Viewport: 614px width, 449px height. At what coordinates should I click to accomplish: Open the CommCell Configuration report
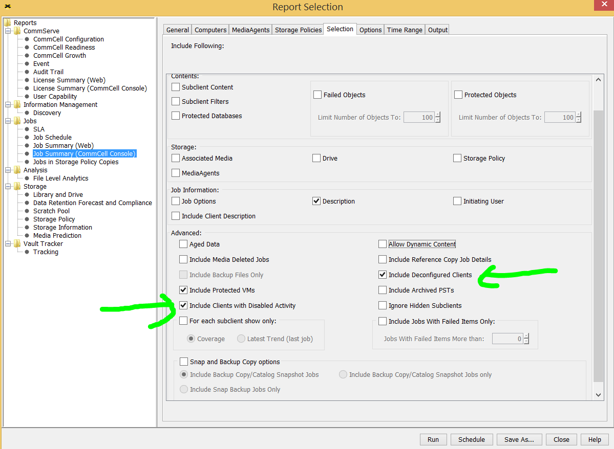pos(69,39)
